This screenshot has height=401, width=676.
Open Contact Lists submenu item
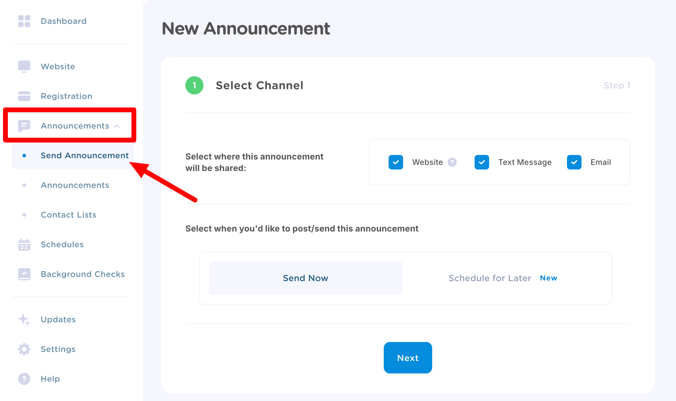(68, 215)
